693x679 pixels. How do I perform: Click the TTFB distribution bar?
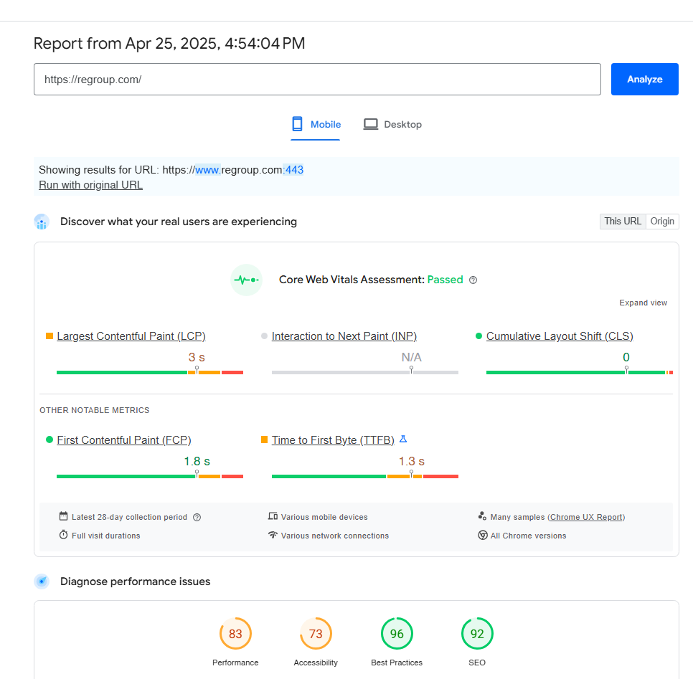coord(365,476)
